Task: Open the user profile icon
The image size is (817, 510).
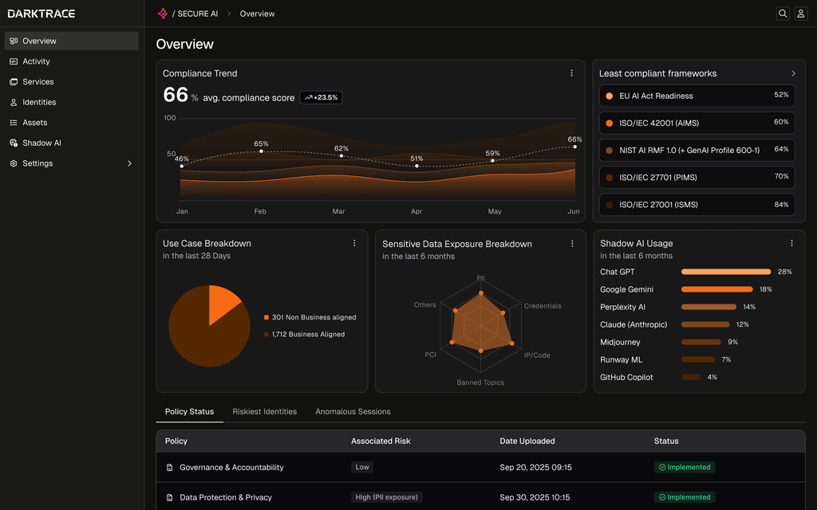Action: (801, 14)
